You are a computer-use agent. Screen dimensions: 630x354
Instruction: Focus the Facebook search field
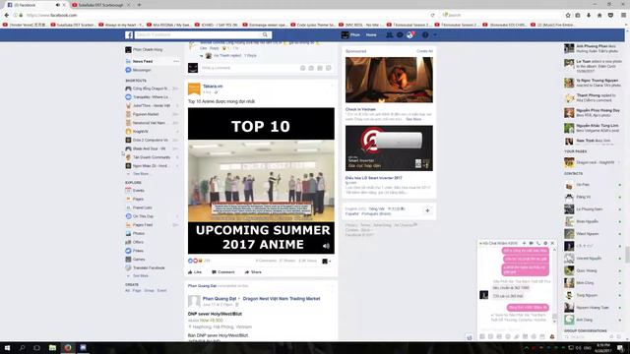tap(198, 35)
